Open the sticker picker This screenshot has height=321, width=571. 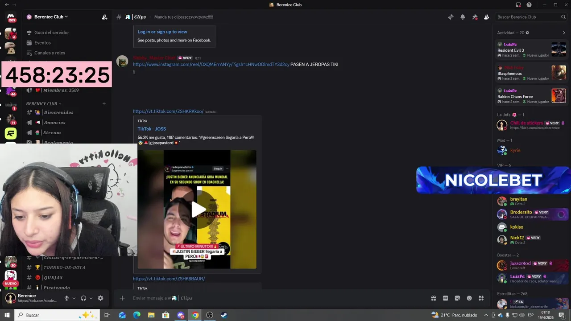click(457, 298)
